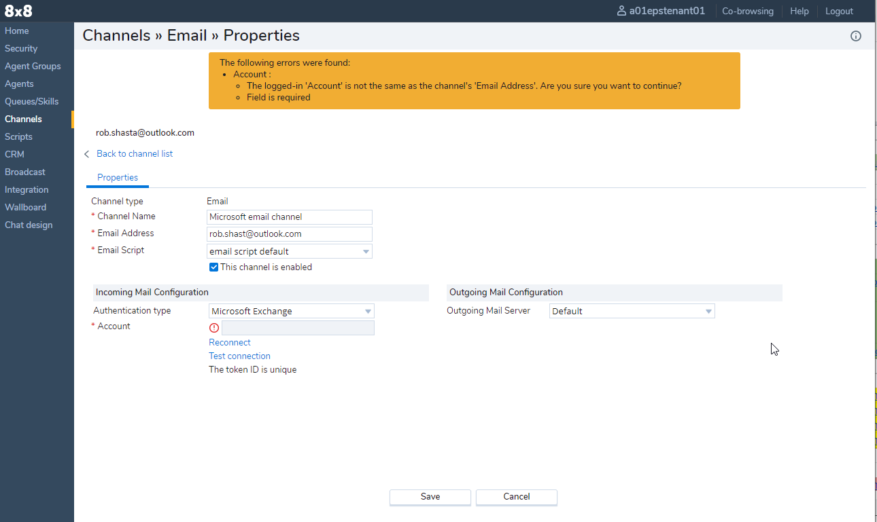
Task: Return via Back to channel list
Action: click(135, 154)
